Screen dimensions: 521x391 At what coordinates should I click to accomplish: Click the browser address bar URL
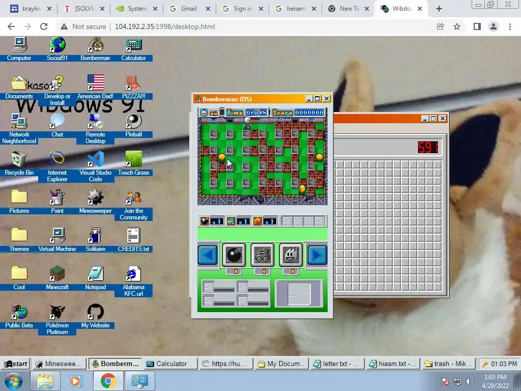pos(165,26)
